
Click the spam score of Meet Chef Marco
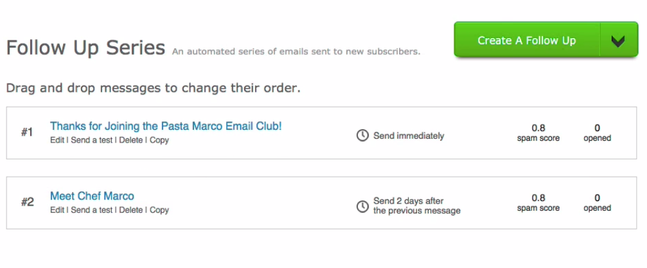pyautogui.click(x=538, y=202)
